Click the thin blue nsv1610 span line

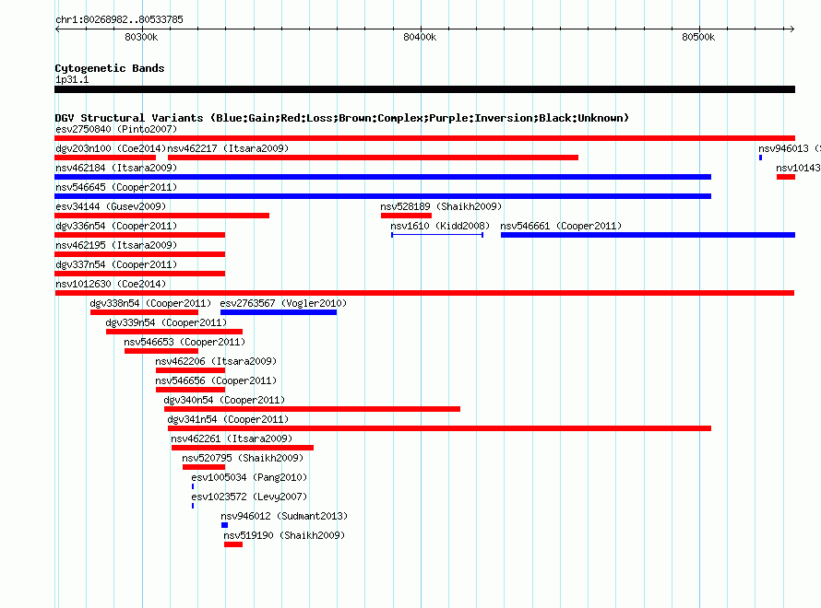coord(437,235)
